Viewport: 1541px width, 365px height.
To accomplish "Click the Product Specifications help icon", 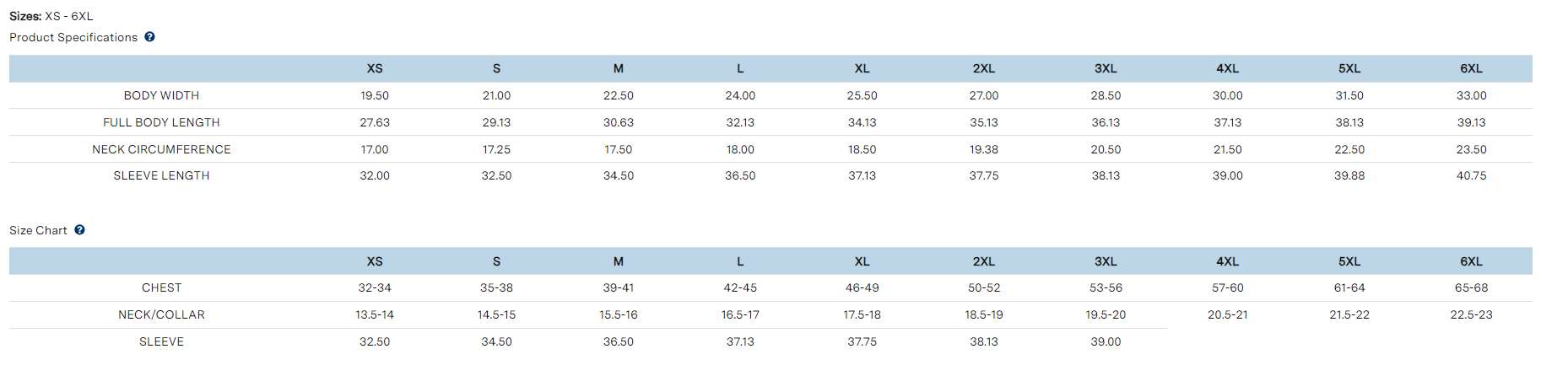I will tap(149, 37).
